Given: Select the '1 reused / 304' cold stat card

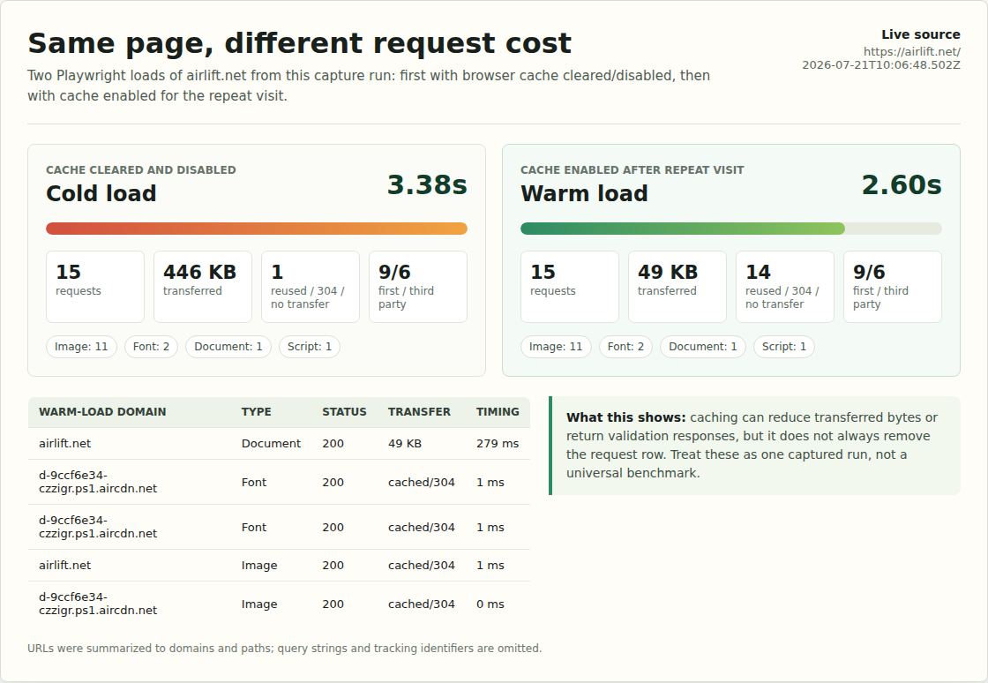Looking at the screenshot, I should [311, 287].
